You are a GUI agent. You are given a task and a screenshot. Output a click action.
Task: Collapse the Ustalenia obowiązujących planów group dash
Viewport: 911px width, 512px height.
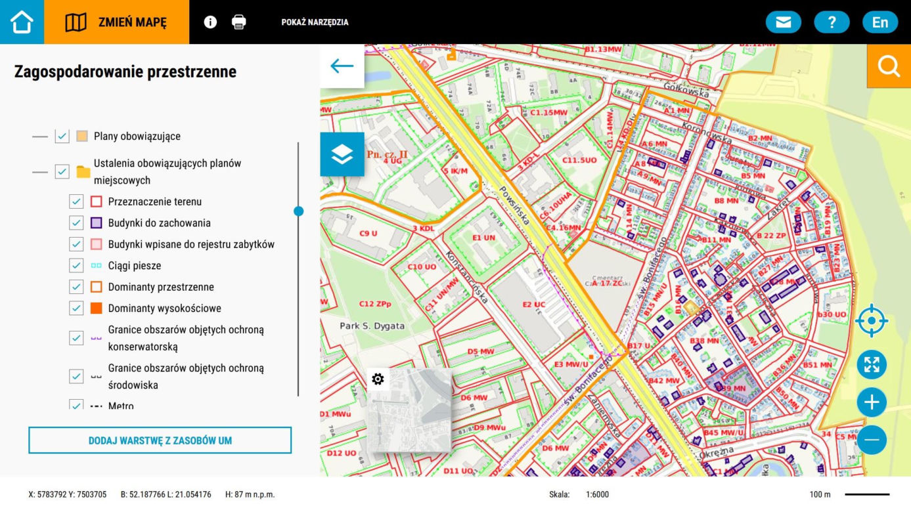41,172
